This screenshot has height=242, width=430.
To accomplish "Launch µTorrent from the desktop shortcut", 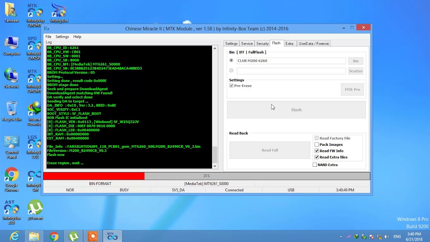I will tap(35, 210).
